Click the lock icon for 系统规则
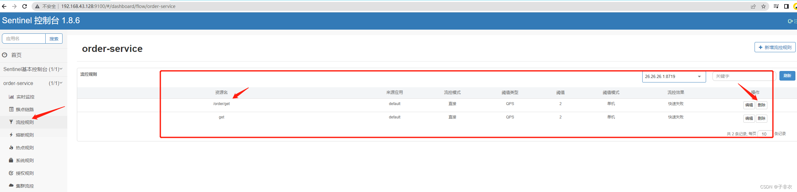Image resolution: width=797 pixels, height=192 pixels. [11, 160]
